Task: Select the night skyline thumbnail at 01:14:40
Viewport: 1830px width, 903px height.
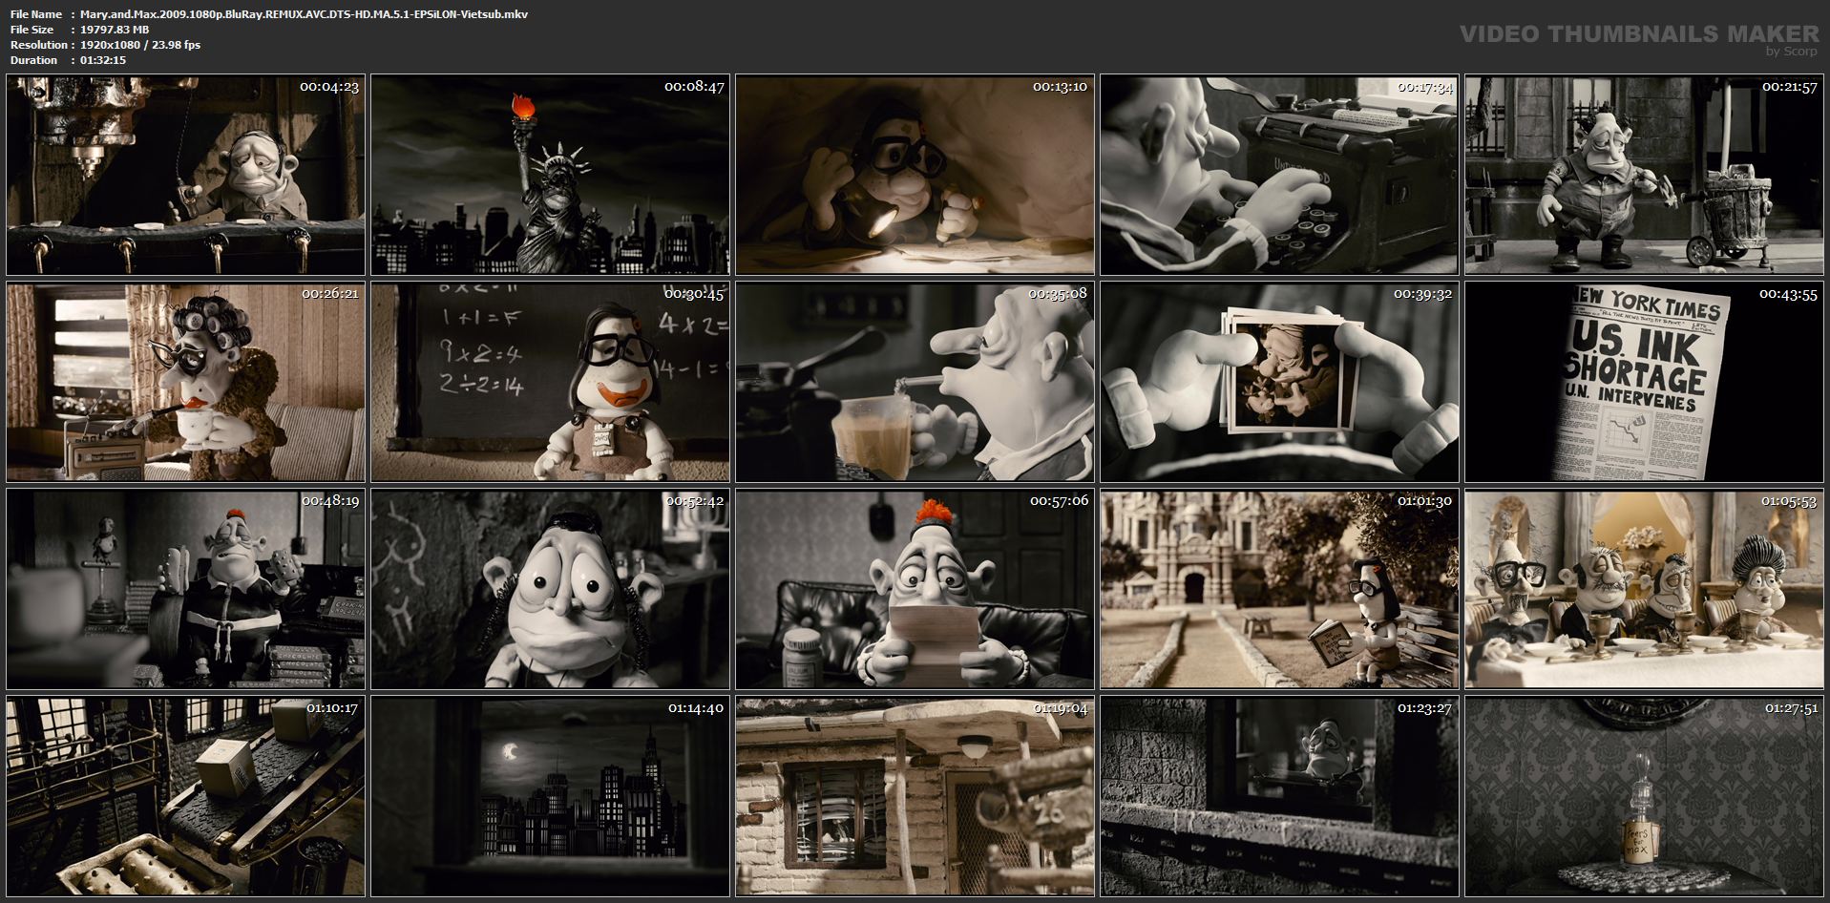Action: pos(550,796)
